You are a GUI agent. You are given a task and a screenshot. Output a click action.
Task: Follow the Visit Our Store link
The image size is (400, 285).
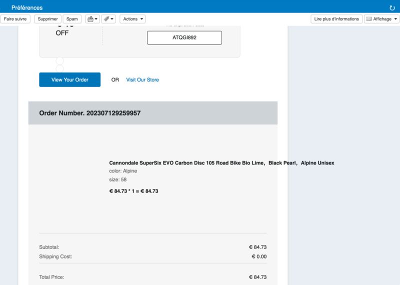click(x=142, y=79)
